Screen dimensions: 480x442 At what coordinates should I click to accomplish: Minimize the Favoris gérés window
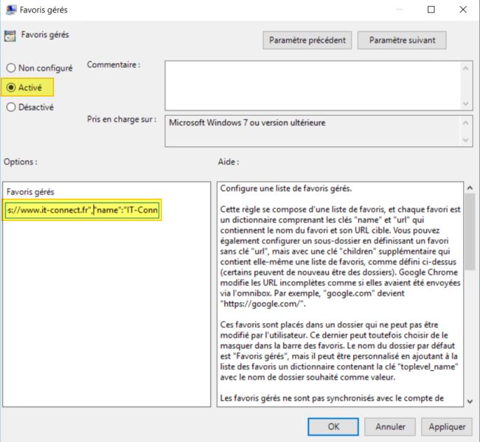[399, 10]
